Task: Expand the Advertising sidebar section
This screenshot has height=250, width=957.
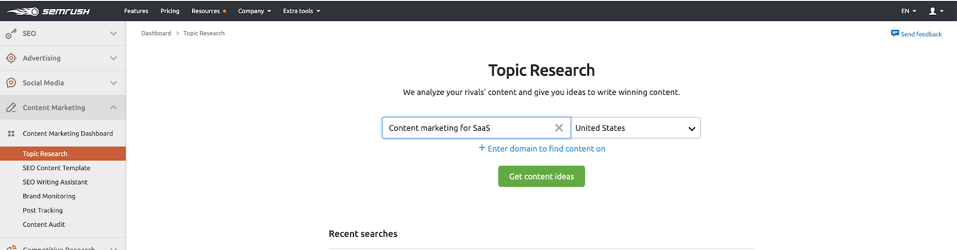Action: tap(114, 58)
